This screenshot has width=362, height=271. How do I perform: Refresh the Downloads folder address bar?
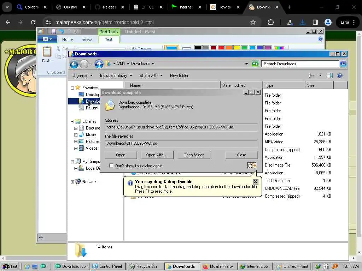(255, 64)
